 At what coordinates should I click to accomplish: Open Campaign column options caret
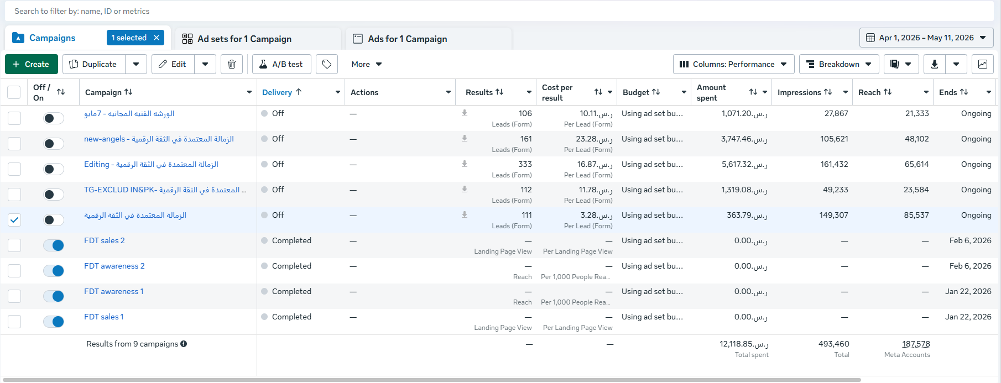click(249, 92)
